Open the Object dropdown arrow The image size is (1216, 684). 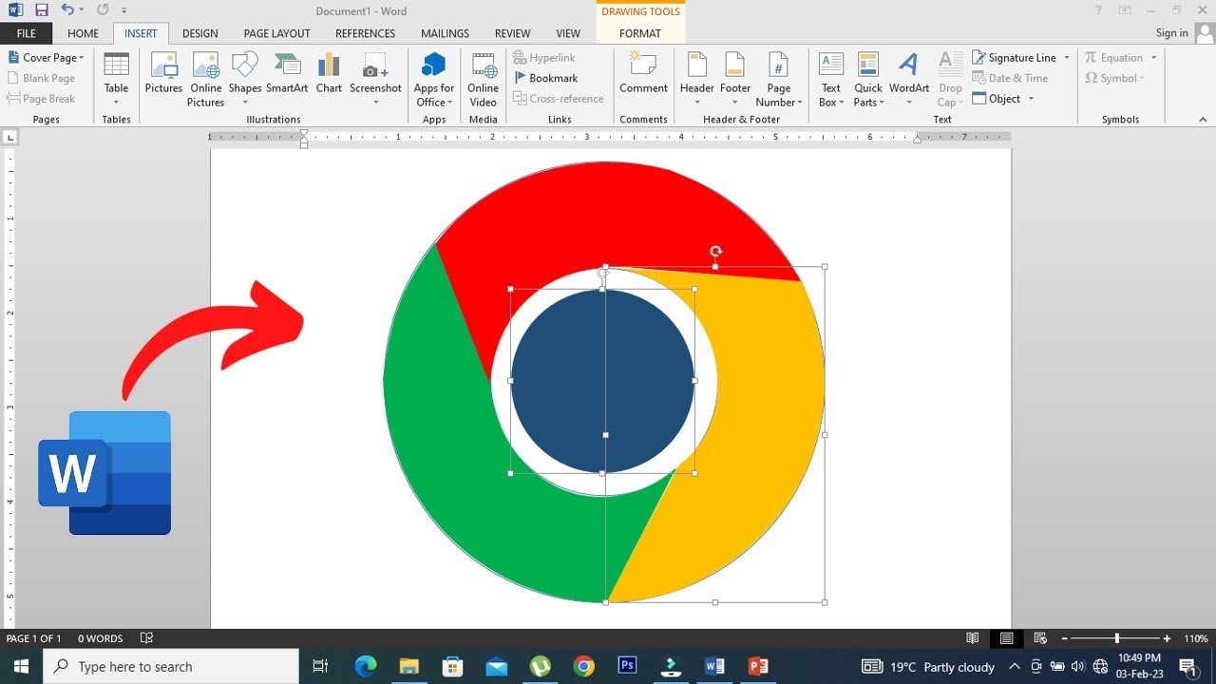(1031, 99)
